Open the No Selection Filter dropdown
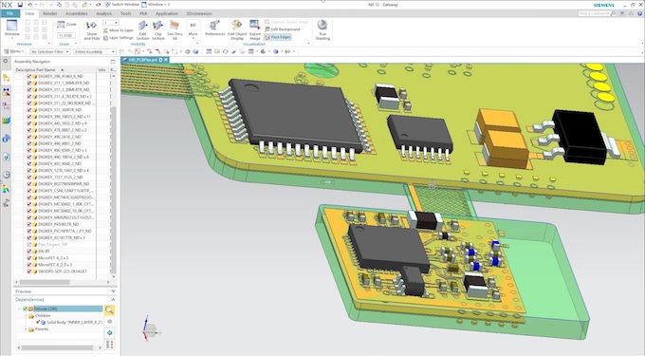Image resolution: width=645 pixels, height=356 pixels. [49, 52]
